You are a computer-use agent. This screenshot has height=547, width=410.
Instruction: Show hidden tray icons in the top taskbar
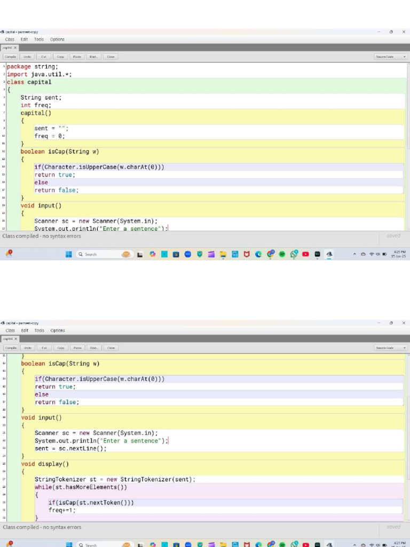tap(354, 254)
